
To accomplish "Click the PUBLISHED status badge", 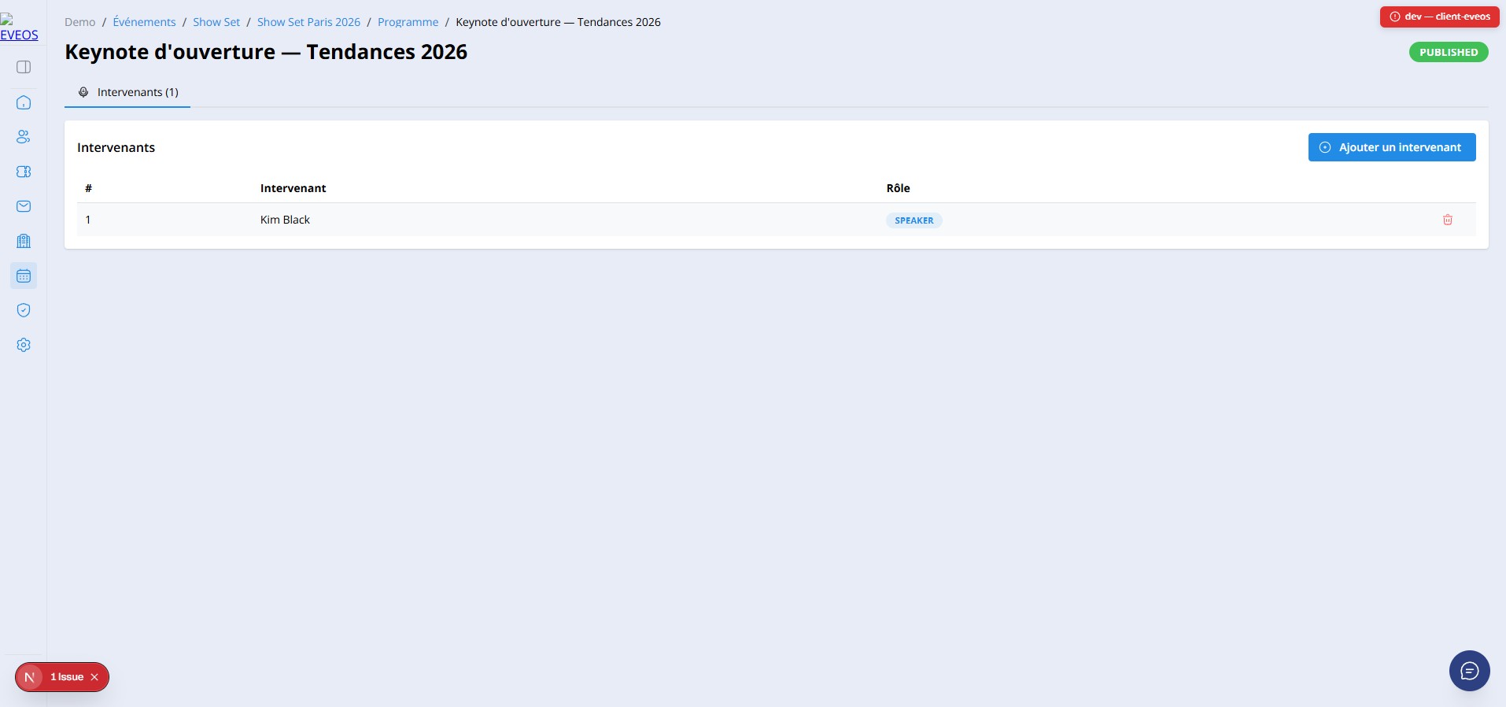I will tap(1449, 52).
